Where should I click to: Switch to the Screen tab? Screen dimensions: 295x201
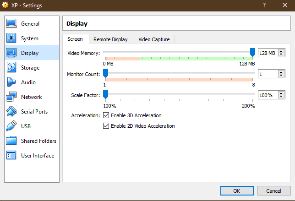75,39
